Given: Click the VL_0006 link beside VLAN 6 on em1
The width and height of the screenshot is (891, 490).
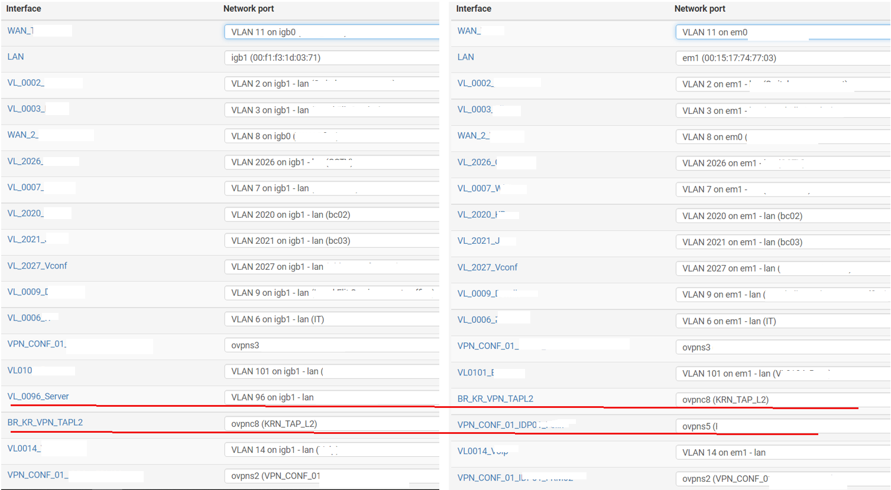Looking at the screenshot, I should pos(477,319).
